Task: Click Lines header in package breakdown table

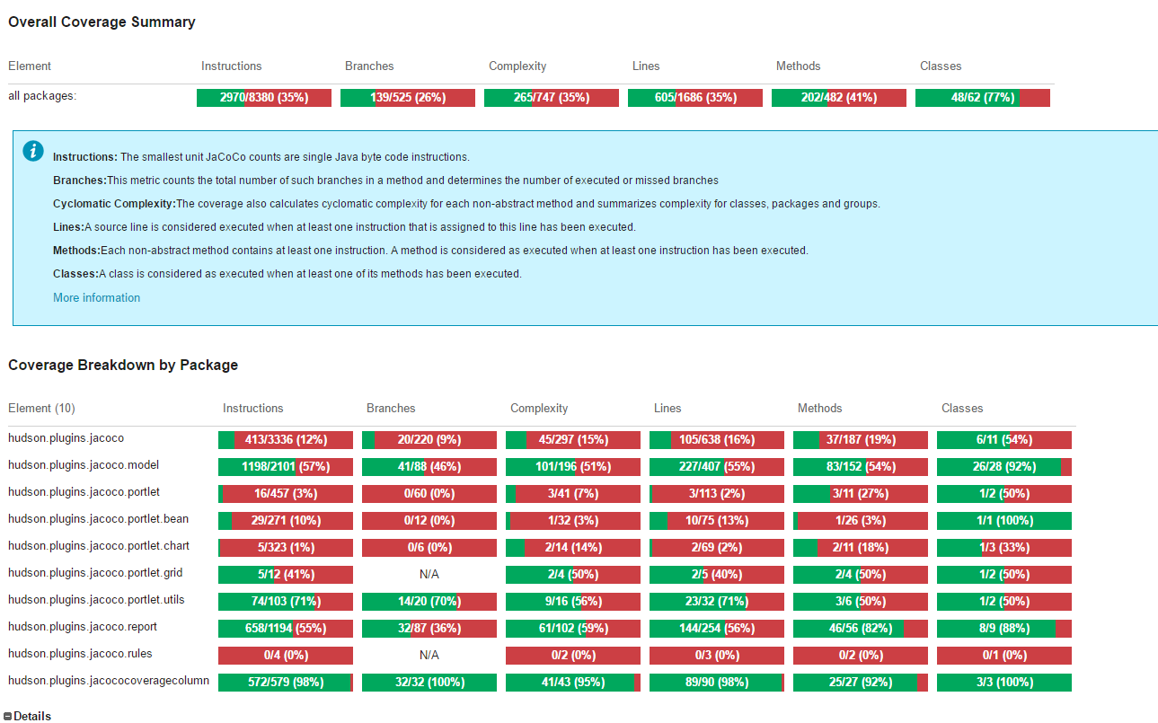Action: (x=667, y=408)
